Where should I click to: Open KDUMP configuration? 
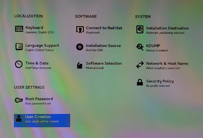(x=152, y=48)
